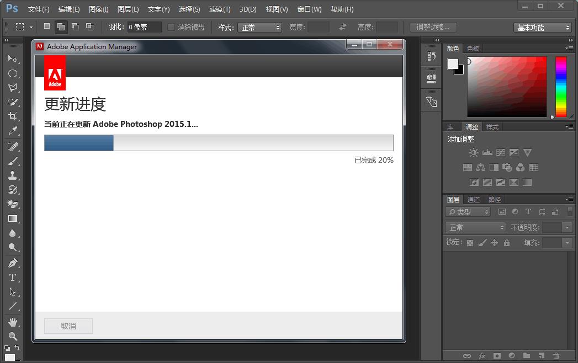Select the Eyedropper tool
Viewport: 578px width, 363px height.
(13, 131)
